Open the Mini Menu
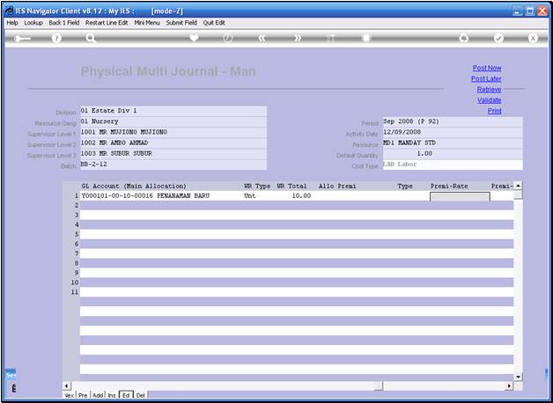Screen dimensions: 553x403 tap(147, 23)
